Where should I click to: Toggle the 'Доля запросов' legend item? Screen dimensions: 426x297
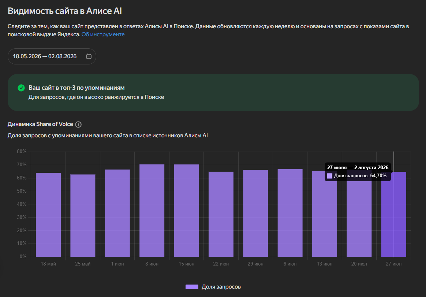[213, 287]
